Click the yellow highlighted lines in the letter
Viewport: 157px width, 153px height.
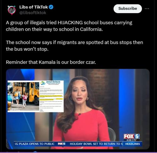pos(51,97)
